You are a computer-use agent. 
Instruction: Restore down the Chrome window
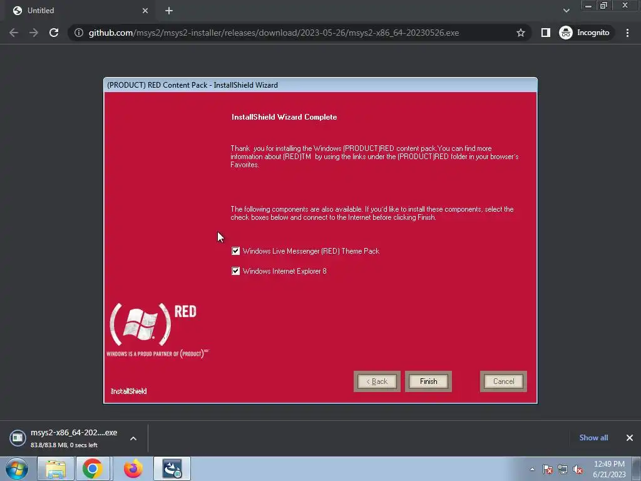click(x=603, y=5)
